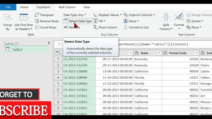Switch to the Add Column tab
212x119 pixels.
pyautogui.click(x=67, y=7)
